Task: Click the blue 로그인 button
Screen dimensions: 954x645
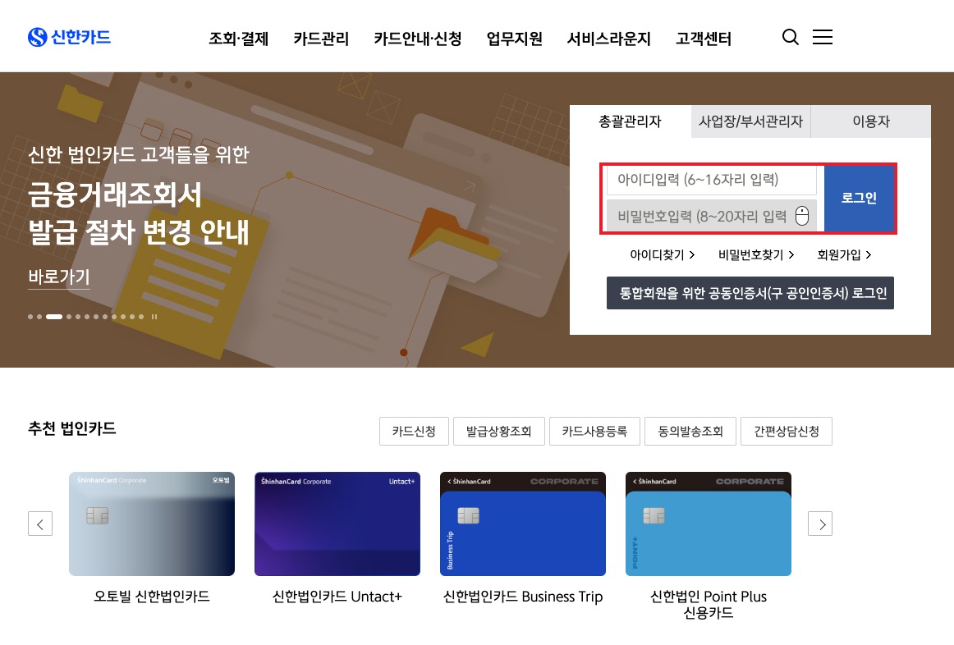Action: 859,199
